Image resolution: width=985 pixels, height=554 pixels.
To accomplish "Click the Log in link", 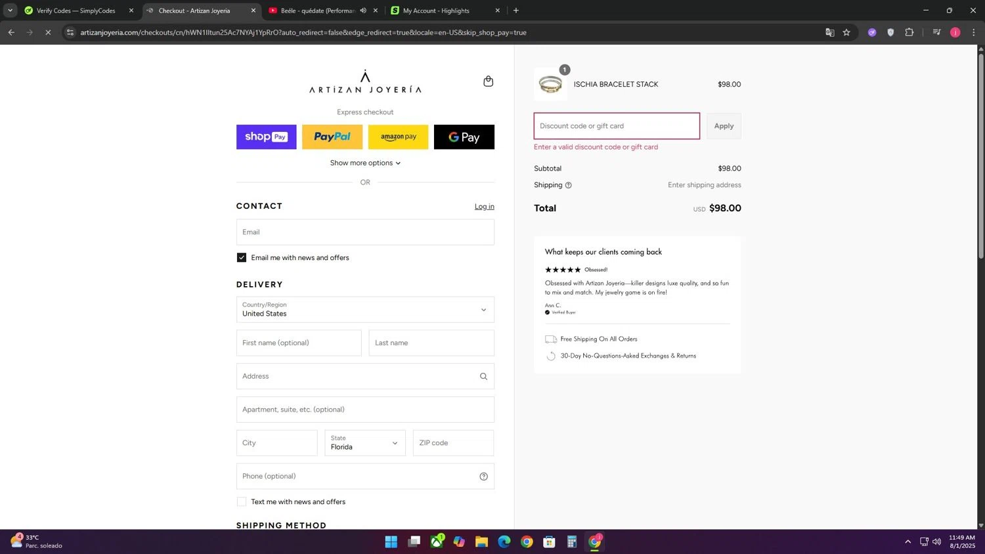I will tap(485, 207).
